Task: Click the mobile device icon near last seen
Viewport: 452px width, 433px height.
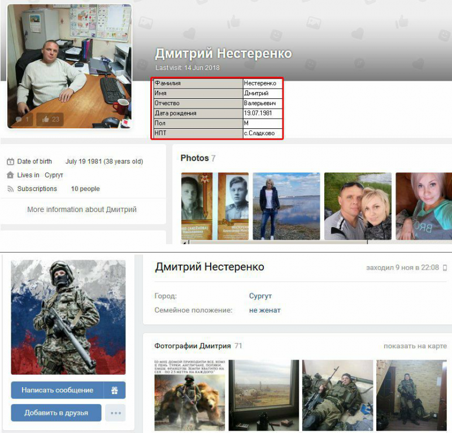Action: [x=446, y=267]
